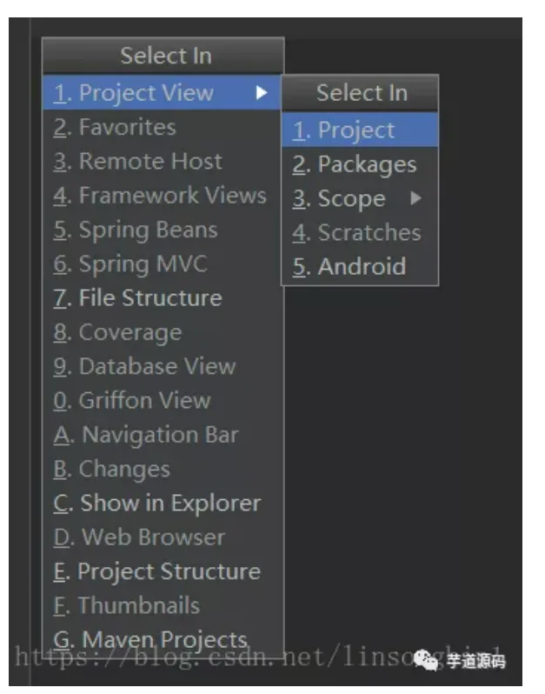
Task: Select the Spring MVC entry
Action: pos(163,264)
